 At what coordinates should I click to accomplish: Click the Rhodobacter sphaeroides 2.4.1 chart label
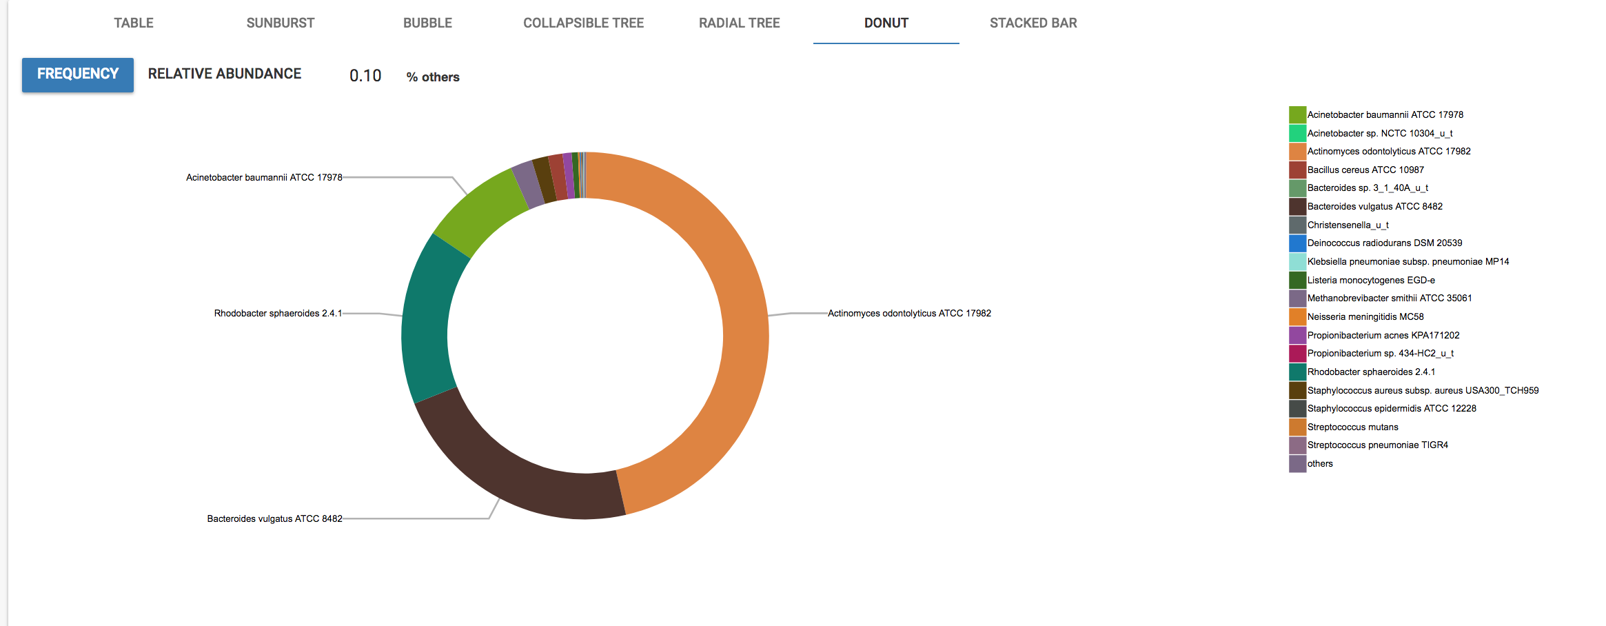point(278,313)
